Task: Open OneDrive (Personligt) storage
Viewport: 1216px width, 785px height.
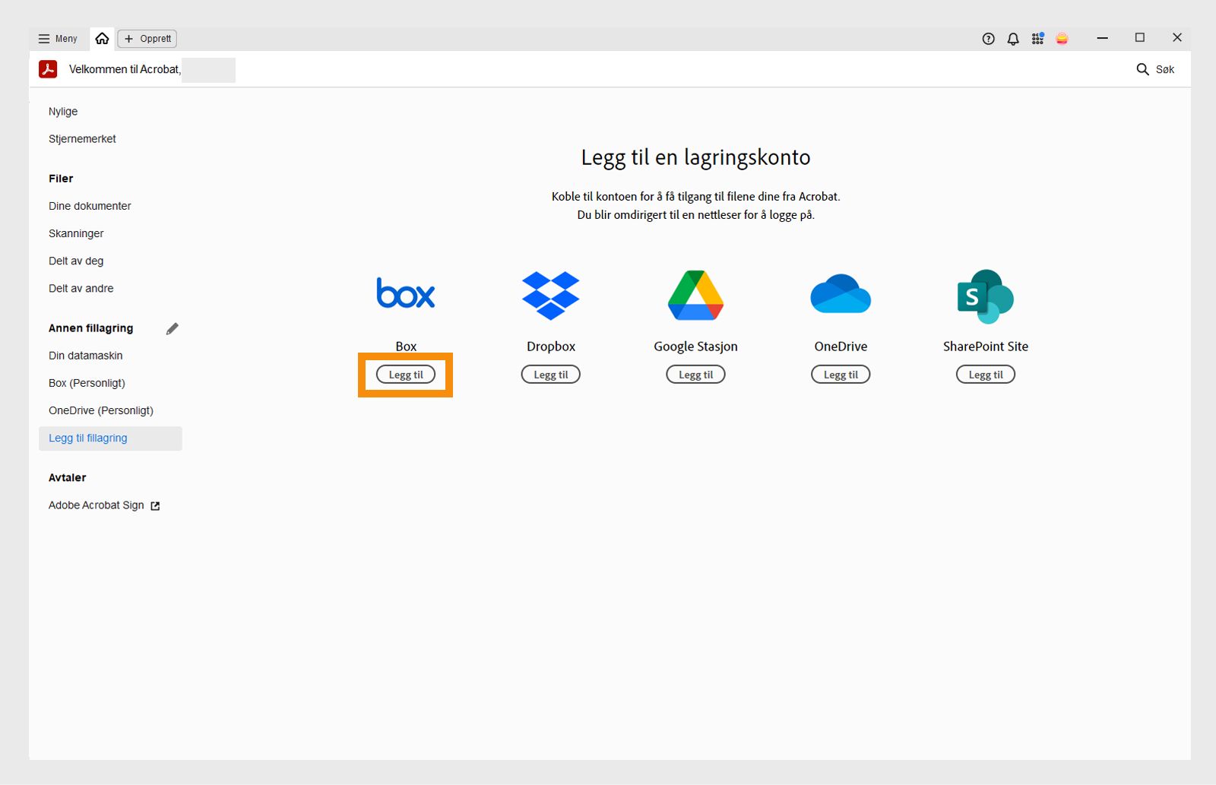Action: pyautogui.click(x=101, y=410)
